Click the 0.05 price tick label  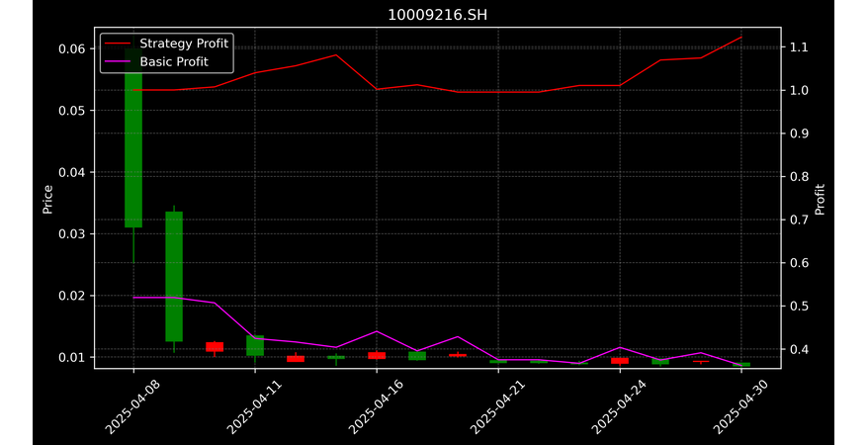(x=72, y=111)
